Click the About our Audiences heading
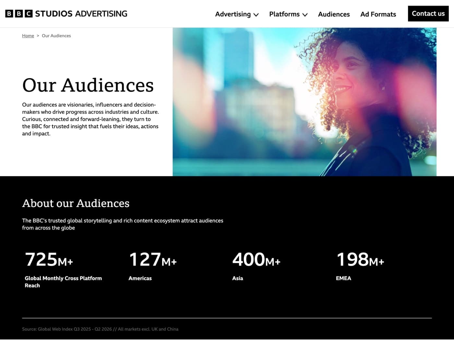This screenshot has height=340, width=454. (x=76, y=203)
